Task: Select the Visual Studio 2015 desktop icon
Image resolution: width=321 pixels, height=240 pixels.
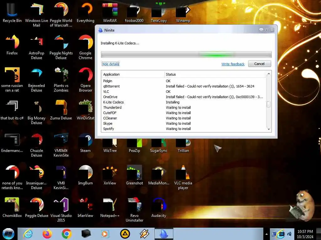Action: (x=61, y=210)
